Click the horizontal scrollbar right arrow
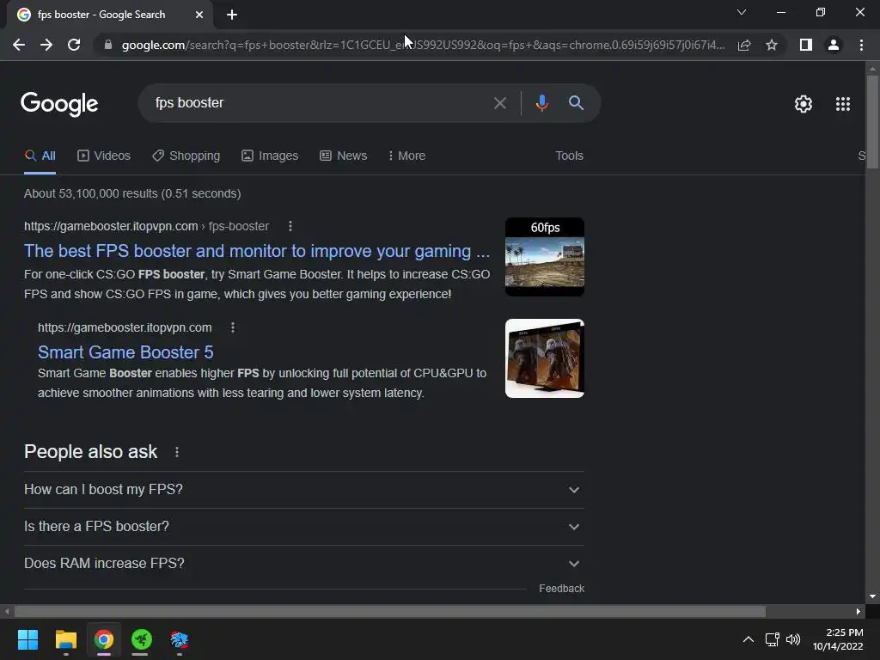This screenshot has height=660, width=880. 859,611
